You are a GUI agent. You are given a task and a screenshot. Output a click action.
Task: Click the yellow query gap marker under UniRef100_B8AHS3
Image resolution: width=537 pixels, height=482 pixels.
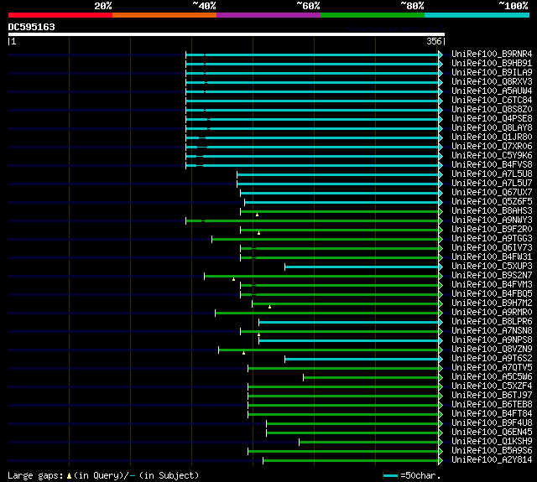(258, 215)
